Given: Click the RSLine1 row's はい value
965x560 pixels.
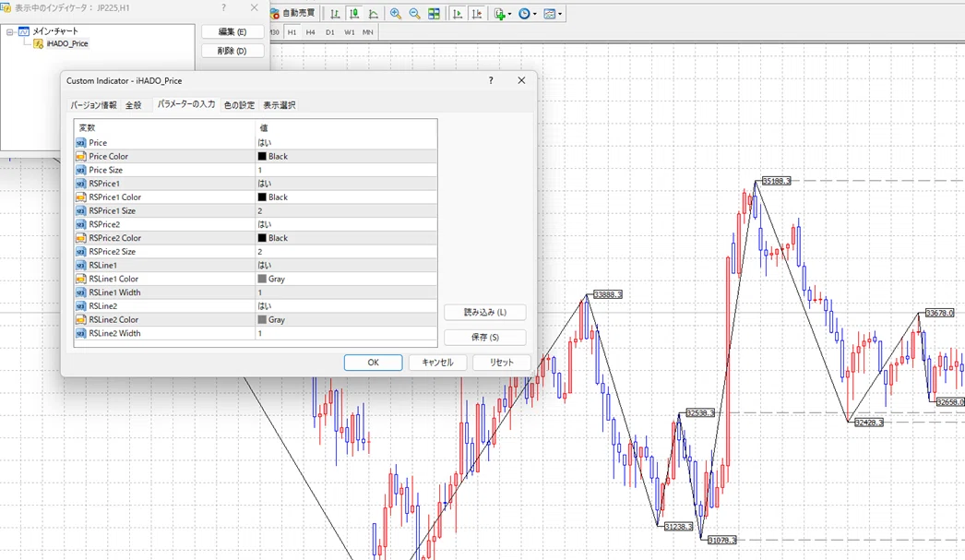Looking at the screenshot, I should click(265, 265).
